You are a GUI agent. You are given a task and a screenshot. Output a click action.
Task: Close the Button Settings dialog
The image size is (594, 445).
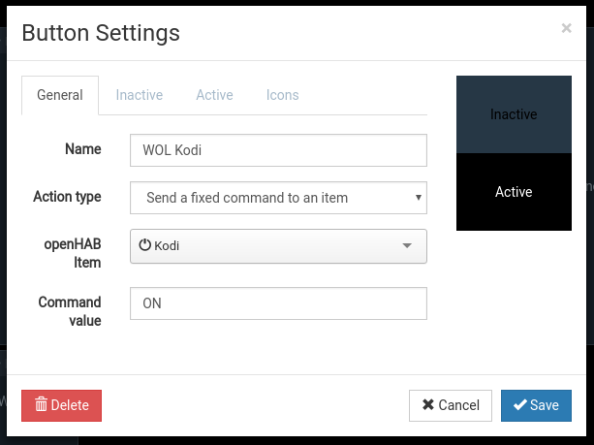click(566, 28)
